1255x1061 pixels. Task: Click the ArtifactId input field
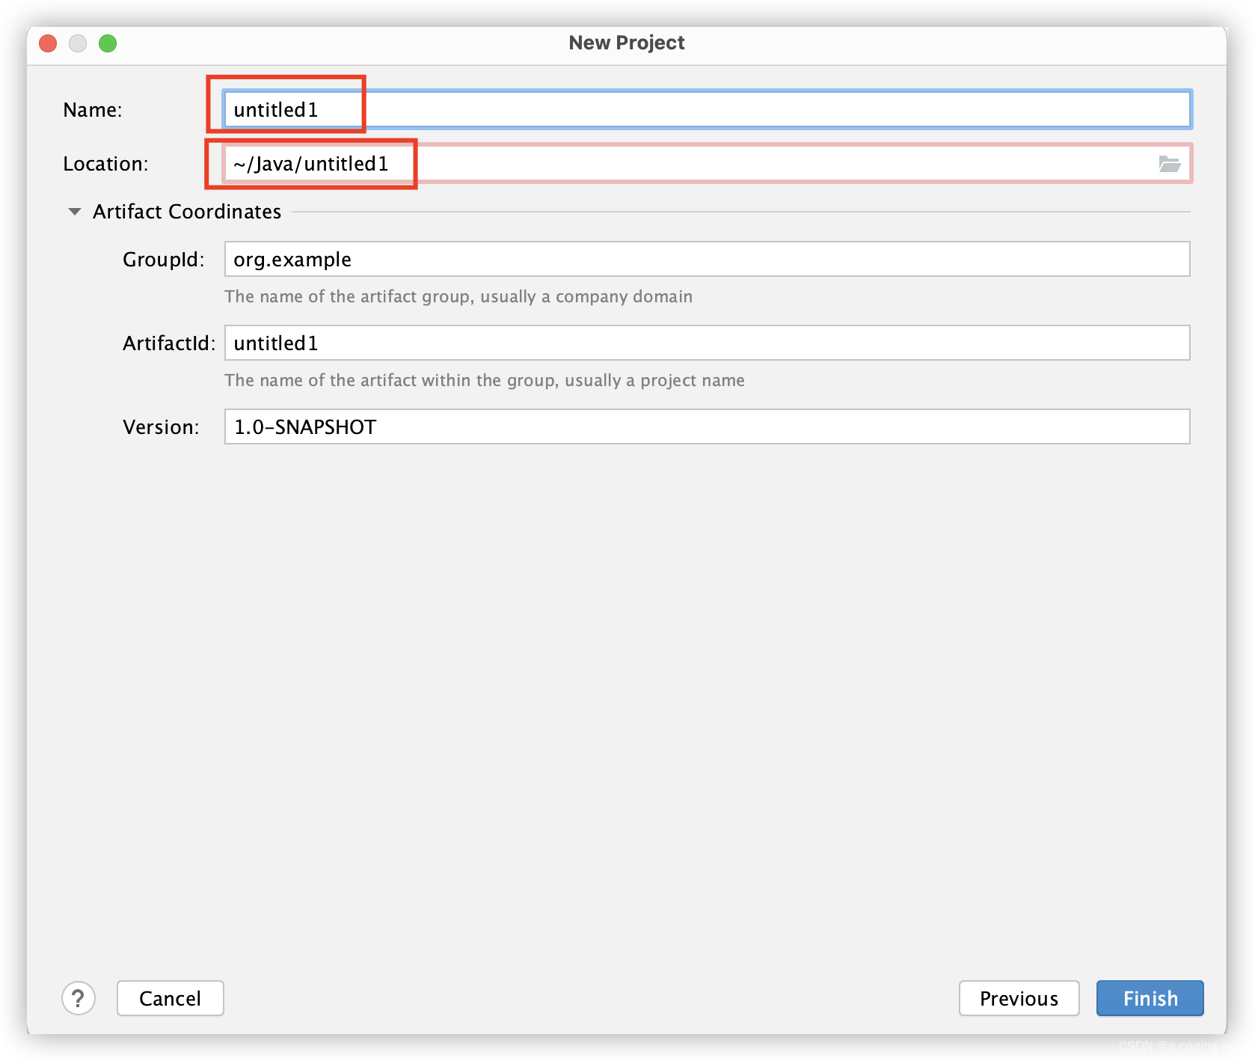(x=707, y=343)
